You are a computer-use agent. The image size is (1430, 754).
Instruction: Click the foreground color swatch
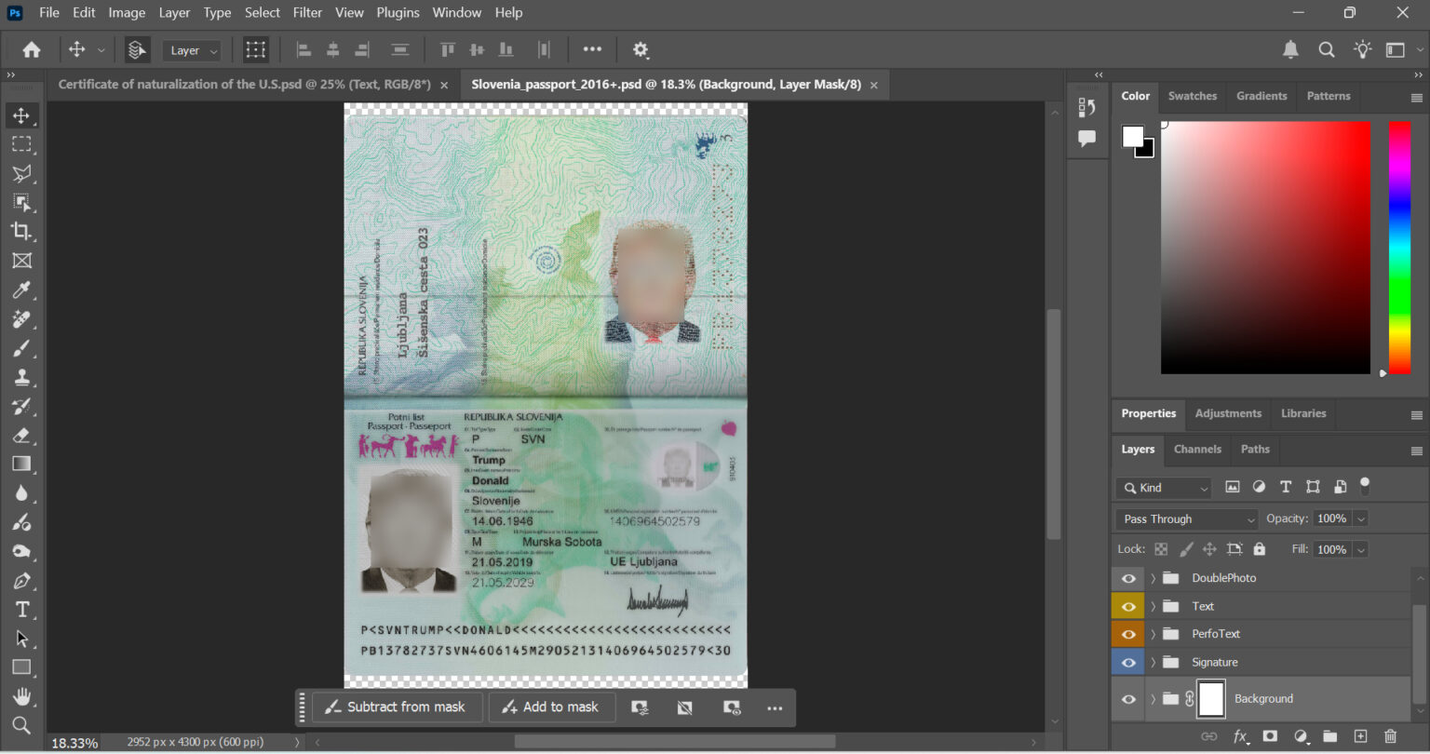1132,137
